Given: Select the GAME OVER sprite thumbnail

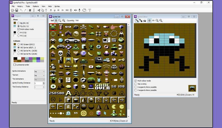Looking at the screenshot, I should point(102,86).
